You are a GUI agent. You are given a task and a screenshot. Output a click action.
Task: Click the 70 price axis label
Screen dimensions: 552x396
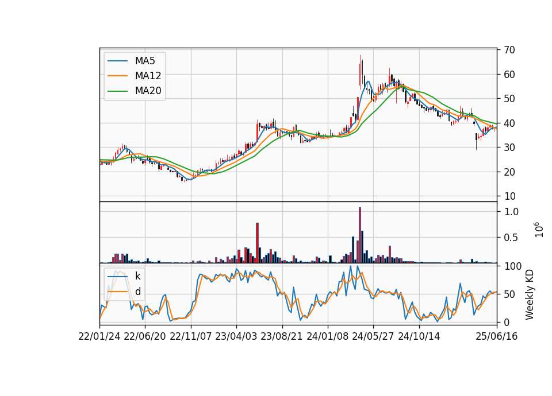click(x=509, y=50)
